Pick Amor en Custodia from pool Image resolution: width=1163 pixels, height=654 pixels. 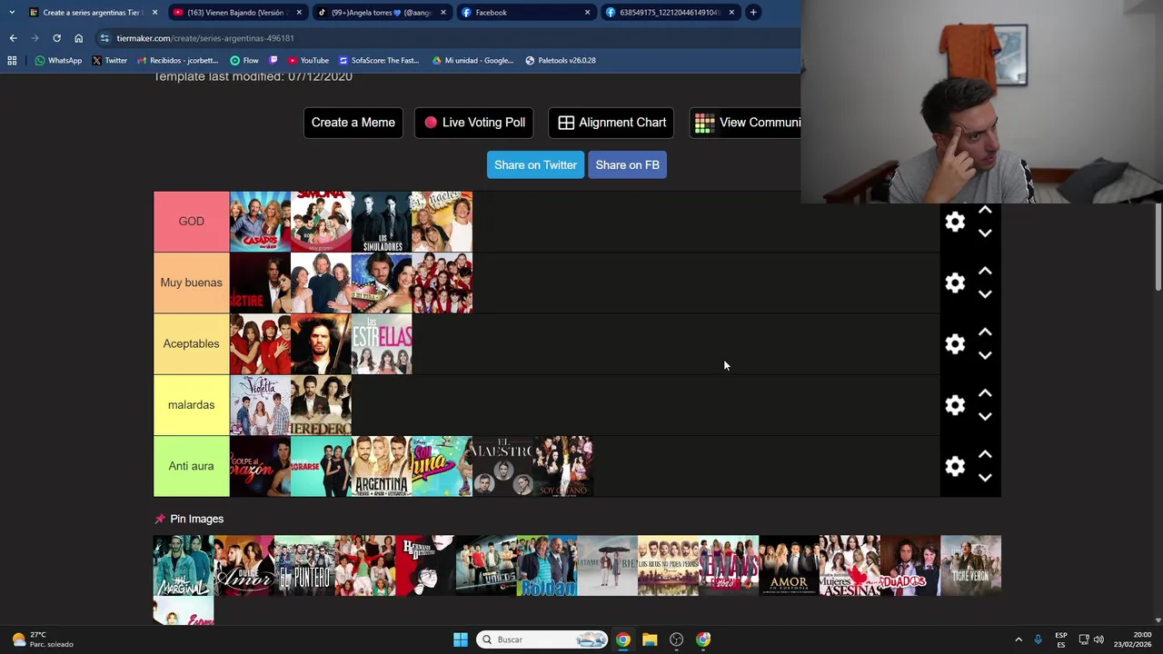(789, 566)
